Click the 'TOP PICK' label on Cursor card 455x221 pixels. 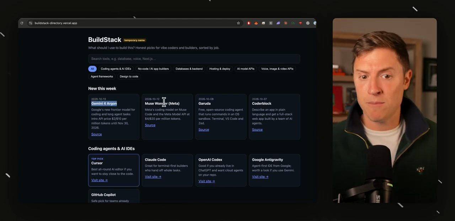coord(97,159)
